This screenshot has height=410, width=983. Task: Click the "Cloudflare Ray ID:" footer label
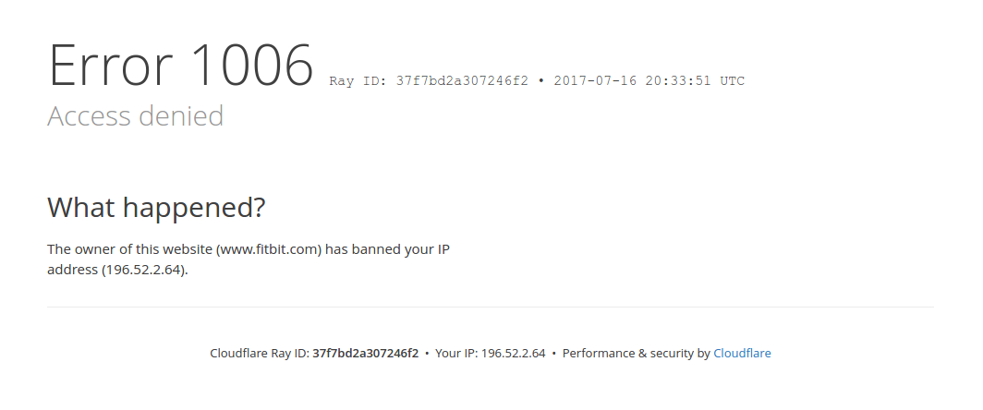click(260, 353)
